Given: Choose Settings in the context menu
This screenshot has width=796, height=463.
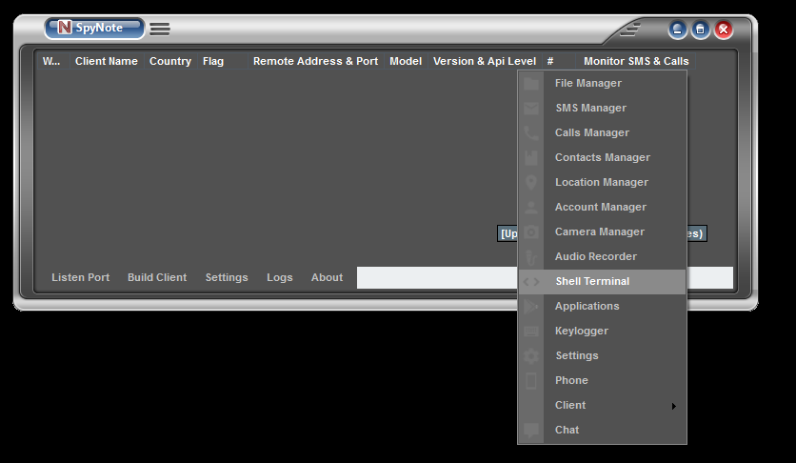Looking at the screenshot, I should [x=602, y=356].
